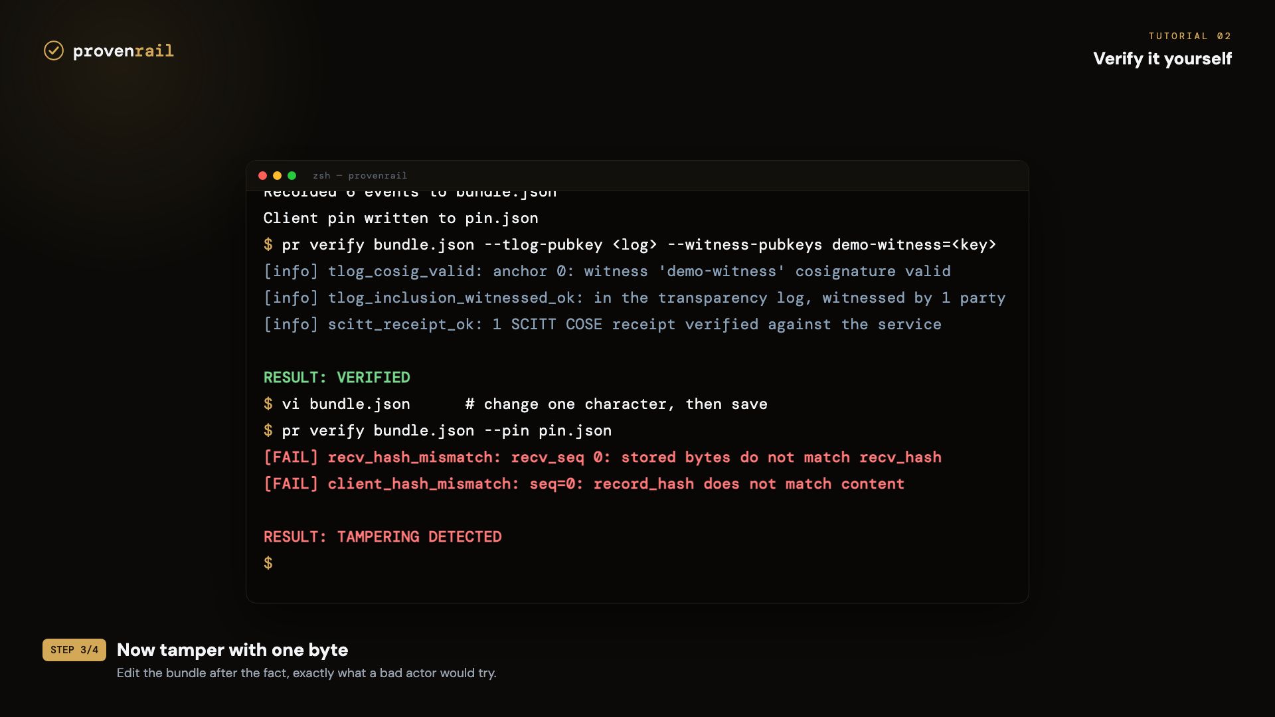The image size is (1275, 717).
Task: Click the client_hash_mismatch FAIL line
Action: (584, 484)
